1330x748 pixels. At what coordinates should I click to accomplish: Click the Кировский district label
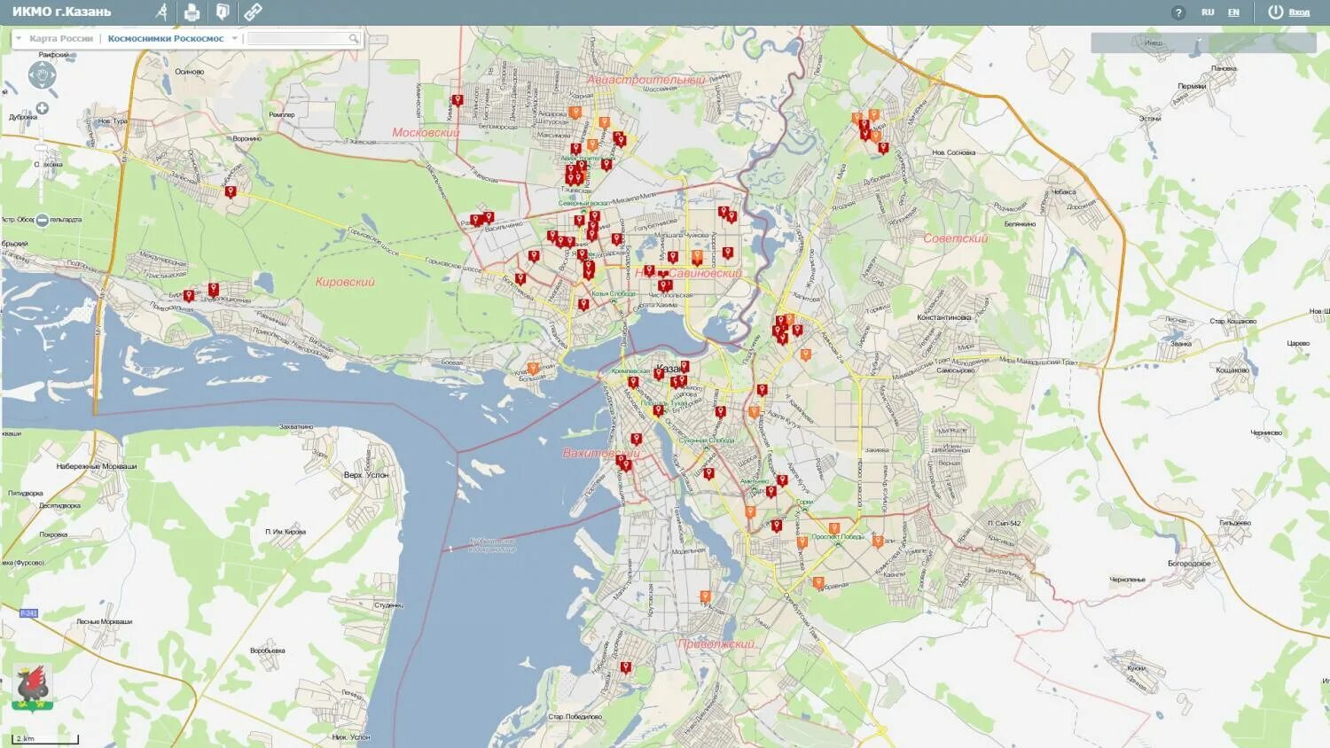pyautogui.click(x=345, y=282)
